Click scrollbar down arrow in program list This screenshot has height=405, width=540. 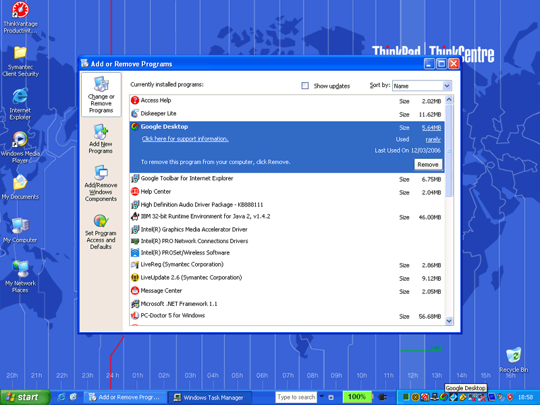pyautogui.click(x=449, y=321)
